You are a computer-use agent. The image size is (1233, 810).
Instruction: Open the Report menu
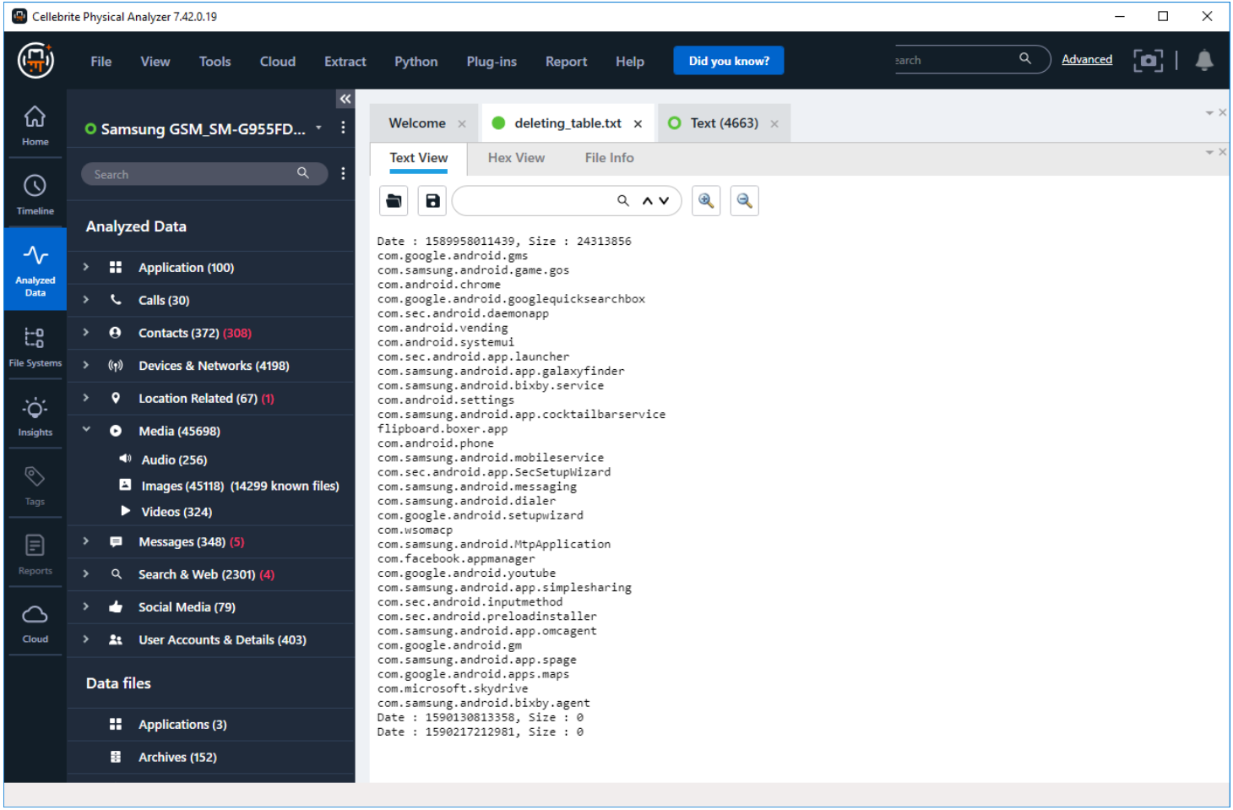point(566,61)
